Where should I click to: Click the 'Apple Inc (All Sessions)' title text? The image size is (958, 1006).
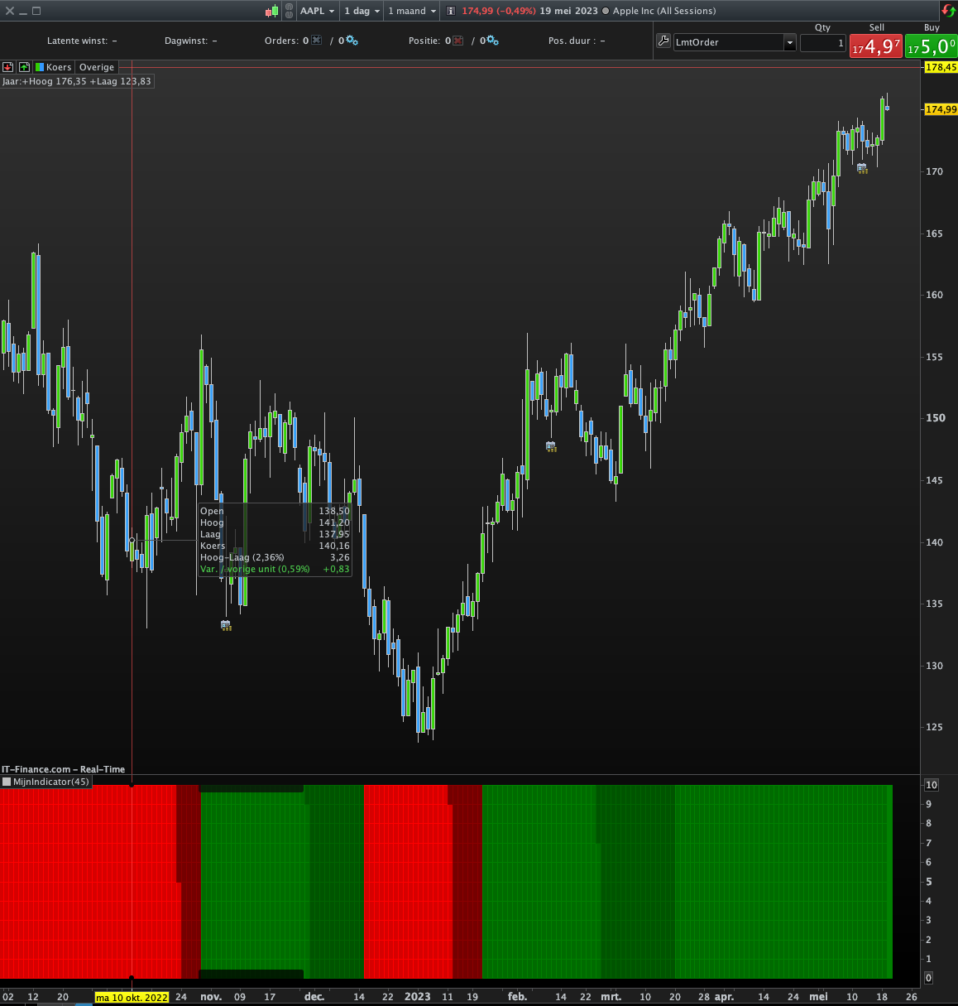click(x=664, y=11)
